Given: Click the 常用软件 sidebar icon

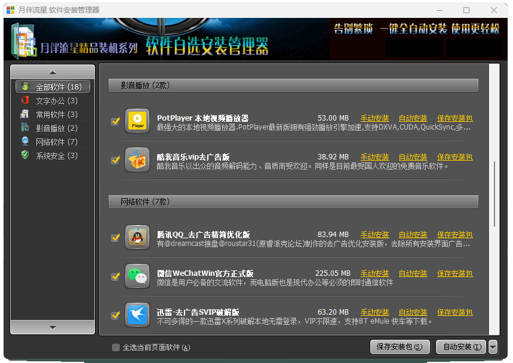Looking at the screenshot, I should [25, 114].
